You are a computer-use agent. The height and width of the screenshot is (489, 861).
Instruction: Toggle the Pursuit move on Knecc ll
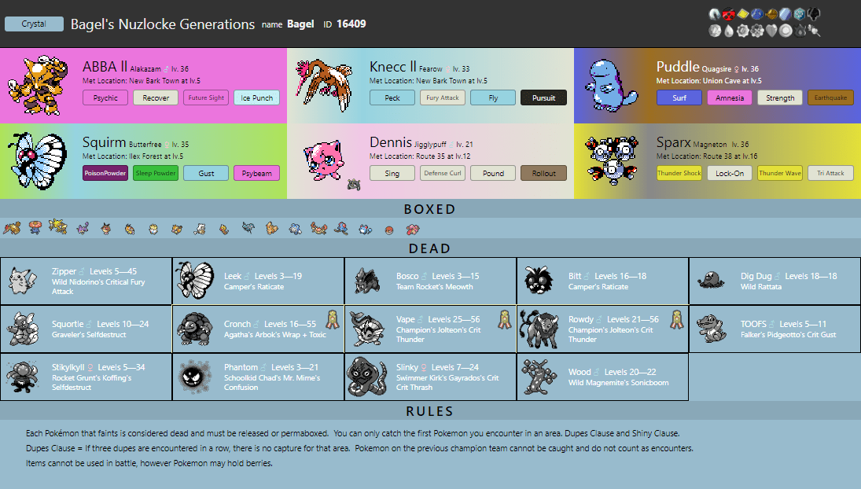pyautogui.click(x=543, y=97)
